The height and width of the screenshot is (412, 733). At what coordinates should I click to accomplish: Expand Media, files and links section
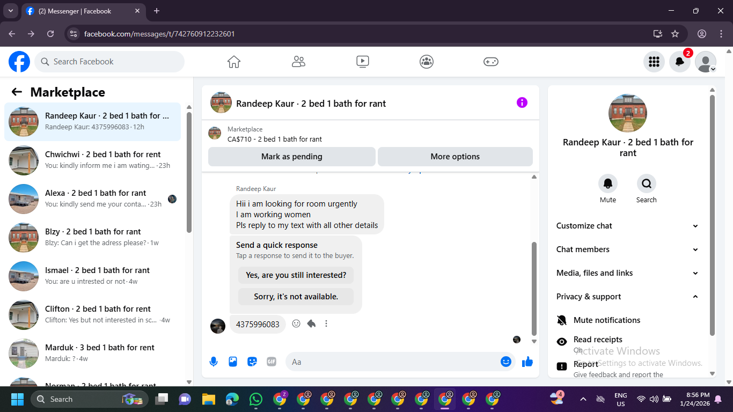pyautogui.click(x=627, y=273)
